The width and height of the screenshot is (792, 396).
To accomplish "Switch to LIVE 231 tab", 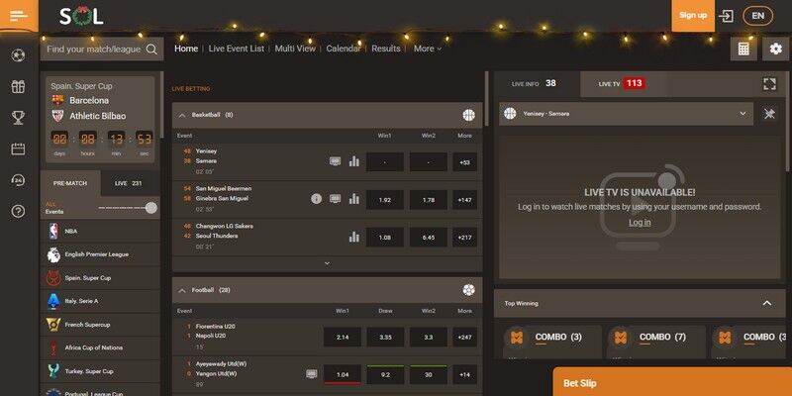I will [x=131, y=183].
